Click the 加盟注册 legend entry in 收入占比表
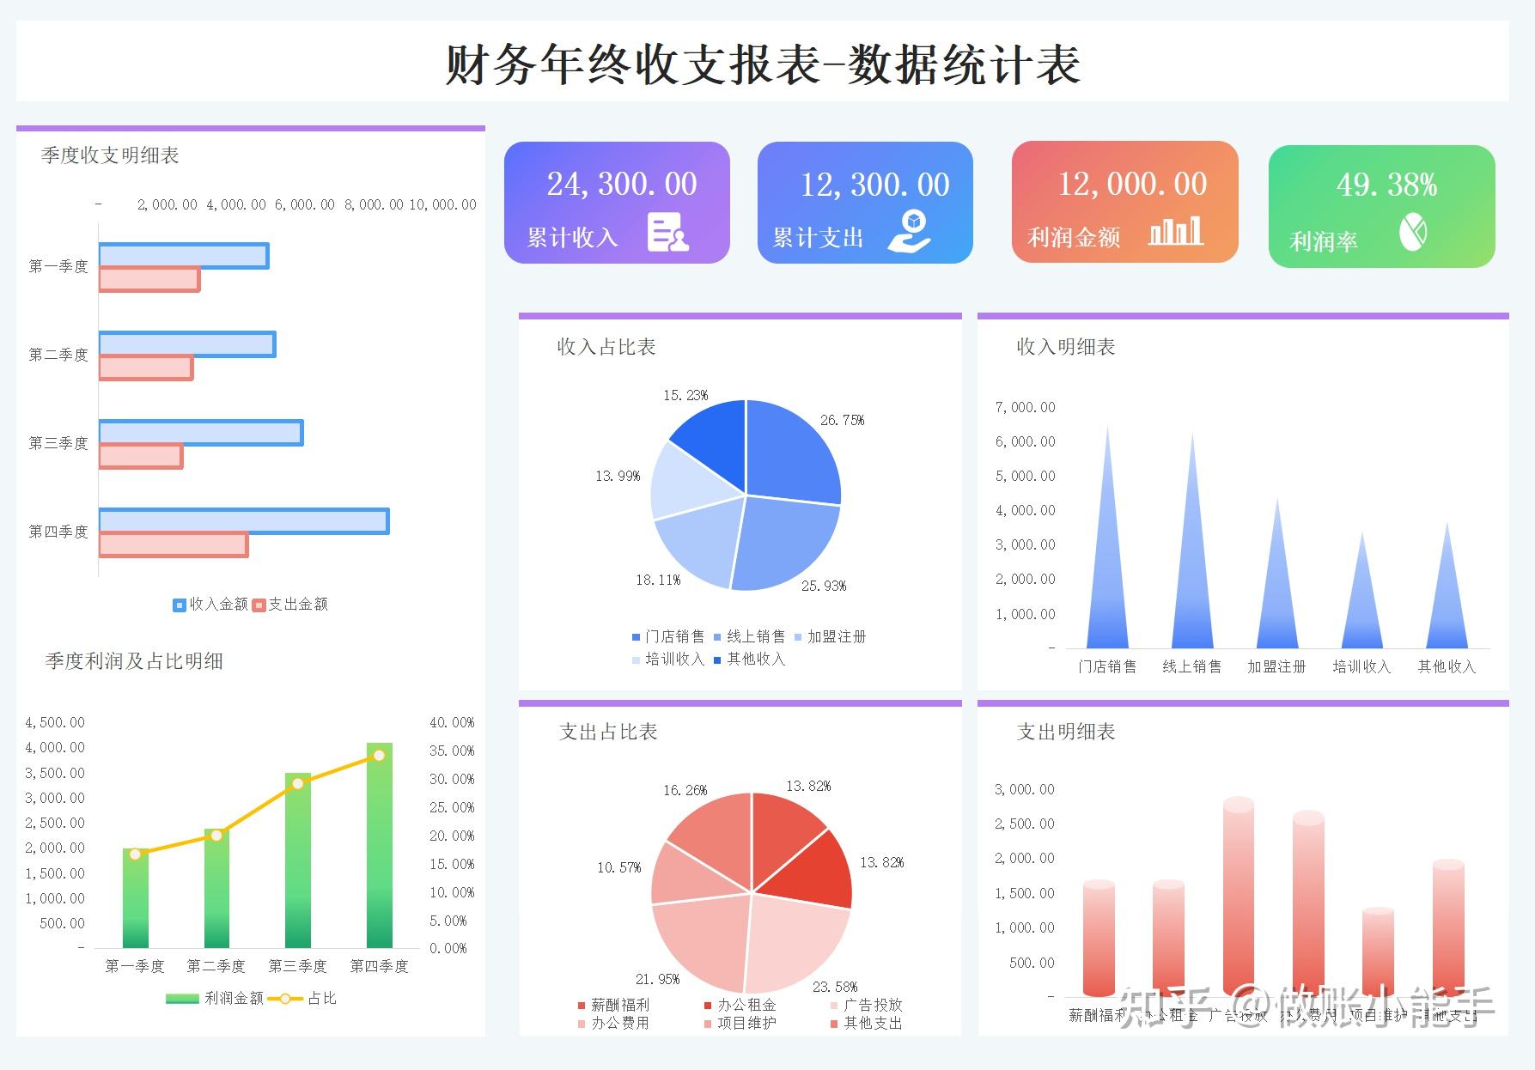Viewport: 1535px width, 1070px height. pos(830,636)
